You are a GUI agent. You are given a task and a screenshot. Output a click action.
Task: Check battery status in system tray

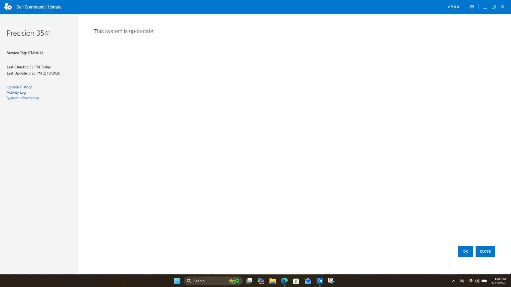[484, 281]
